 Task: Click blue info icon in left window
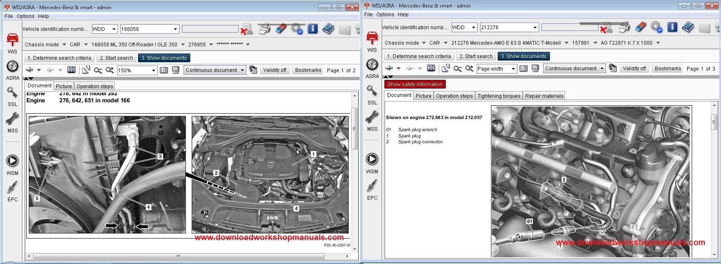point(312,29)
